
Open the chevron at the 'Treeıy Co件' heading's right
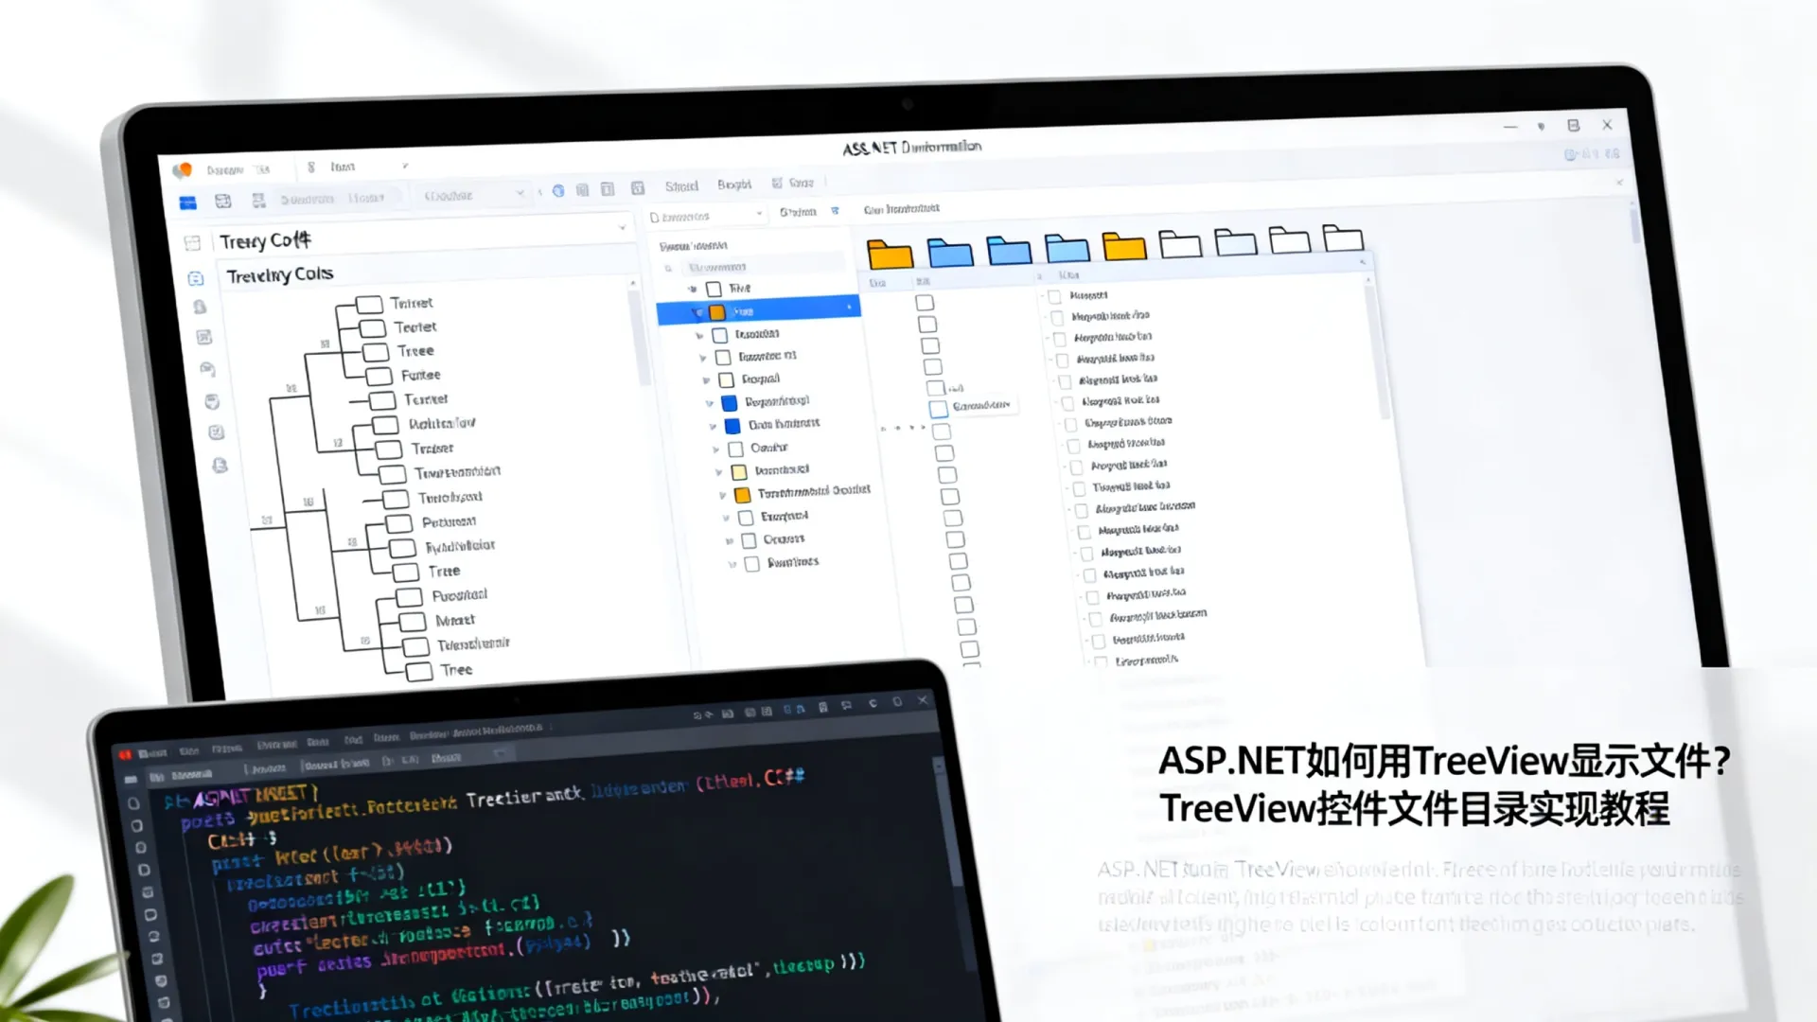click(x=622, y=227)
